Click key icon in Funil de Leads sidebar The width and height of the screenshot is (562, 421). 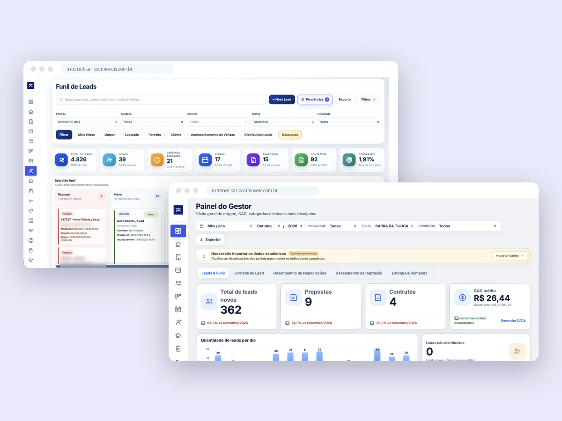pos(31,201)
